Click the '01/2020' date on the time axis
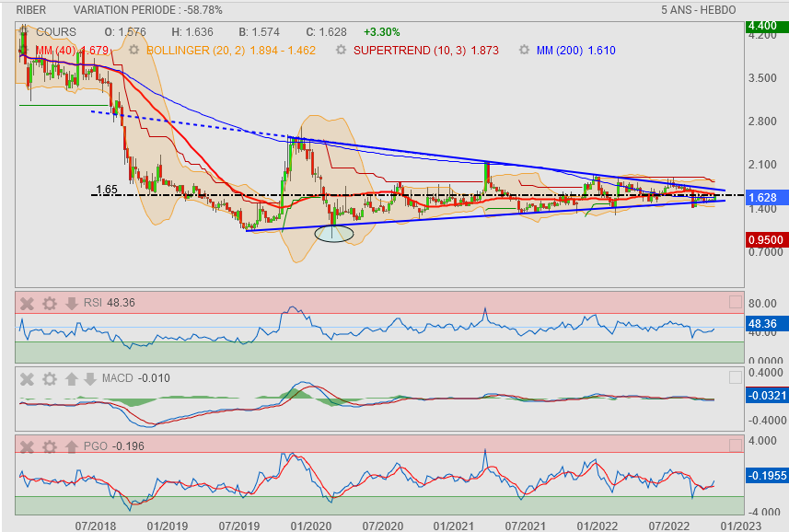This screenshot has height=532, width=789. [x=311, y=526]
